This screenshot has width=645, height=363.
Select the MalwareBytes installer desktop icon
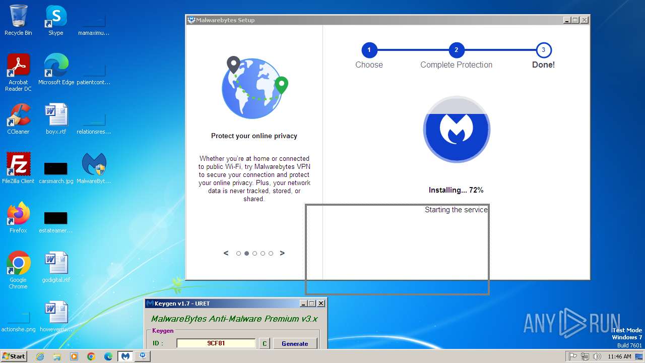tap(94, 168)
